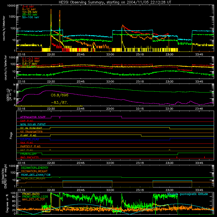Select the GAP_FLAG label

(27, 121)
